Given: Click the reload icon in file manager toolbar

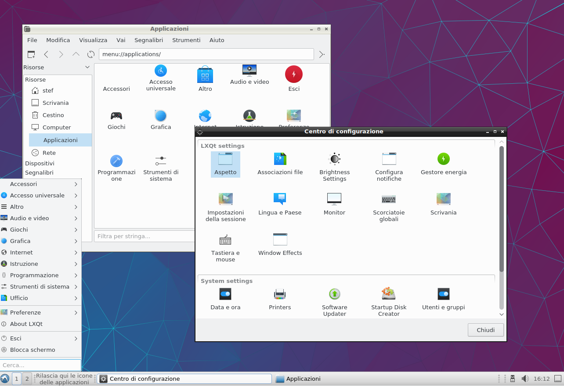Looking at the screenshot, I should click(x=91, y=54).
